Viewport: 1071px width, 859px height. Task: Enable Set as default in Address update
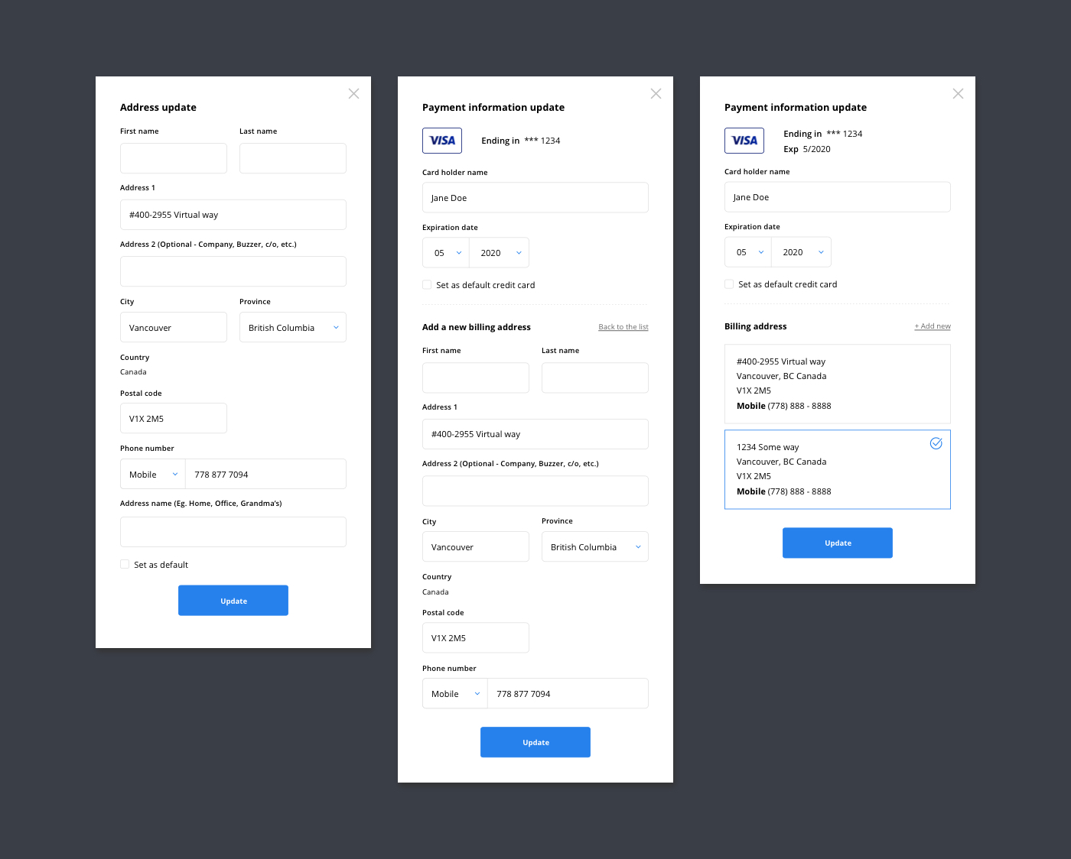pyautogui.click(x=125, y=564)
